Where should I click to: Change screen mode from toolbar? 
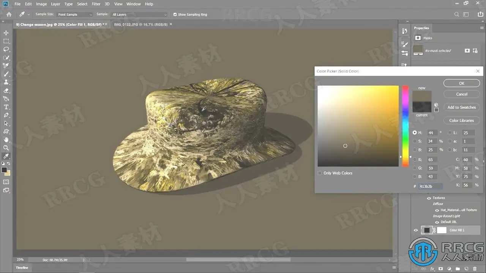(6, 190)
